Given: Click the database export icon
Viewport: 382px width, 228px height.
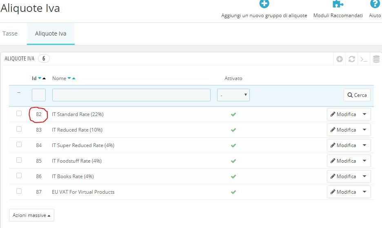Looking at the screenshot, I should 376,59.
